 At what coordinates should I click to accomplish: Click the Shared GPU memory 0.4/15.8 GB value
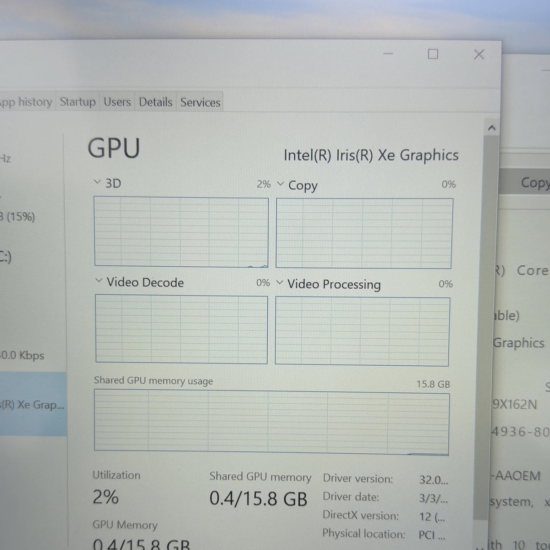pyautogui.click(x=258, y=498)
